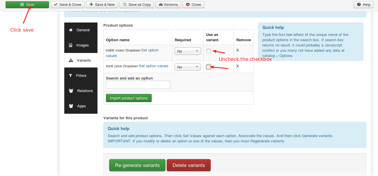Click the Close toolbar button
The image size is (378, 176).
193,5
